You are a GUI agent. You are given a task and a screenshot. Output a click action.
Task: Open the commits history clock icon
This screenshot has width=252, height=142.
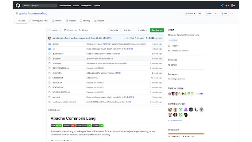[147, 38]
